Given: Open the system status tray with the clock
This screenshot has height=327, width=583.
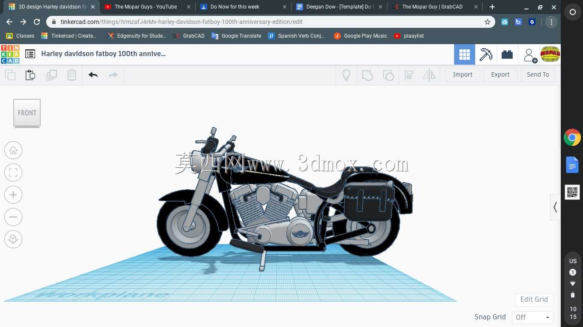Looking at the screenshot, I should (x=573, y=289).
